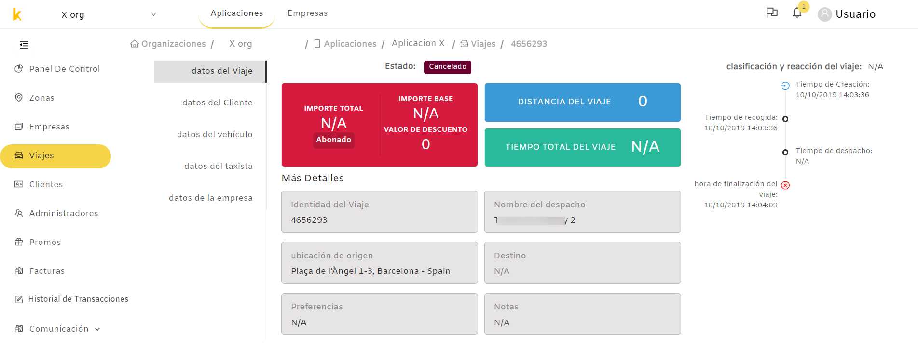Click the Tiempo de despacho timeline marker
Image resolution: width=918 pixels, height=346 pixels.
coord(785,152)
